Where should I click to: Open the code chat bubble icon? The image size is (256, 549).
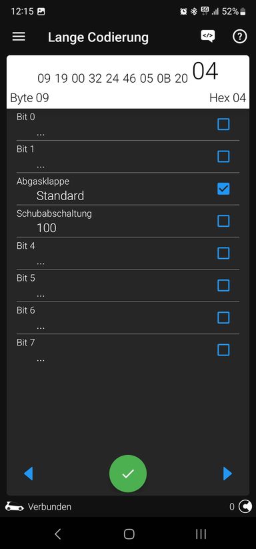point(208,37)
